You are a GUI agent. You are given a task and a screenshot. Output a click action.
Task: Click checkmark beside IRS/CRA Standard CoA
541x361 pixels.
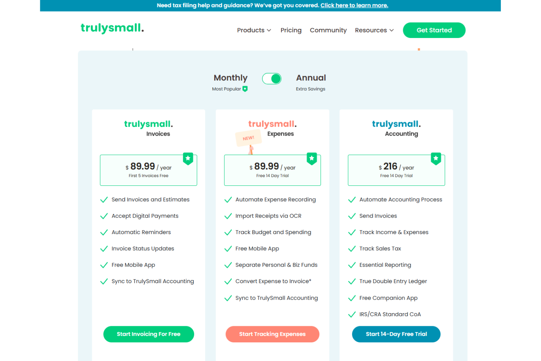click(x=352, y=315)
